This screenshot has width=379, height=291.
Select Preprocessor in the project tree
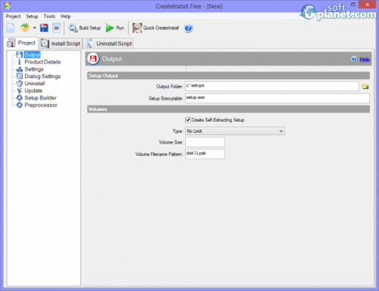pos(41,105)
